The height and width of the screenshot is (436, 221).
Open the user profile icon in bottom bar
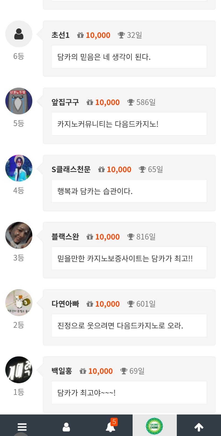point(66,427)
